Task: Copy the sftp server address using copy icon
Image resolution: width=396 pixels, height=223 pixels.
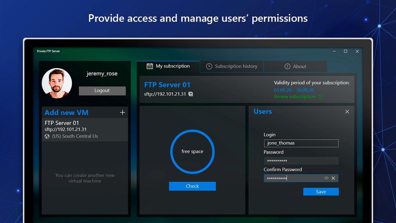Action: coord(190,94)
